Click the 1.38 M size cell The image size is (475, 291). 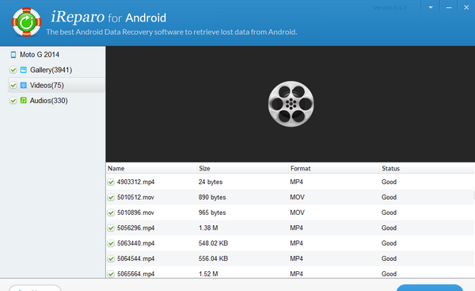[208, 228]
